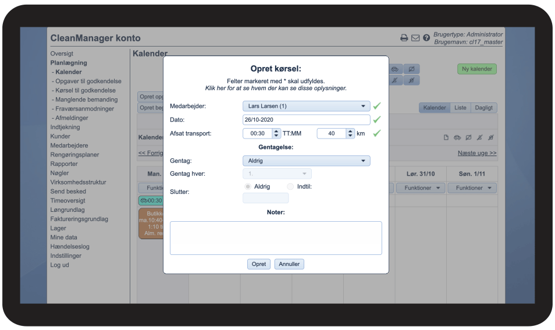Select the Aldrig radio button under Slutter
555x330 pixels.
(x=248, y=186)
